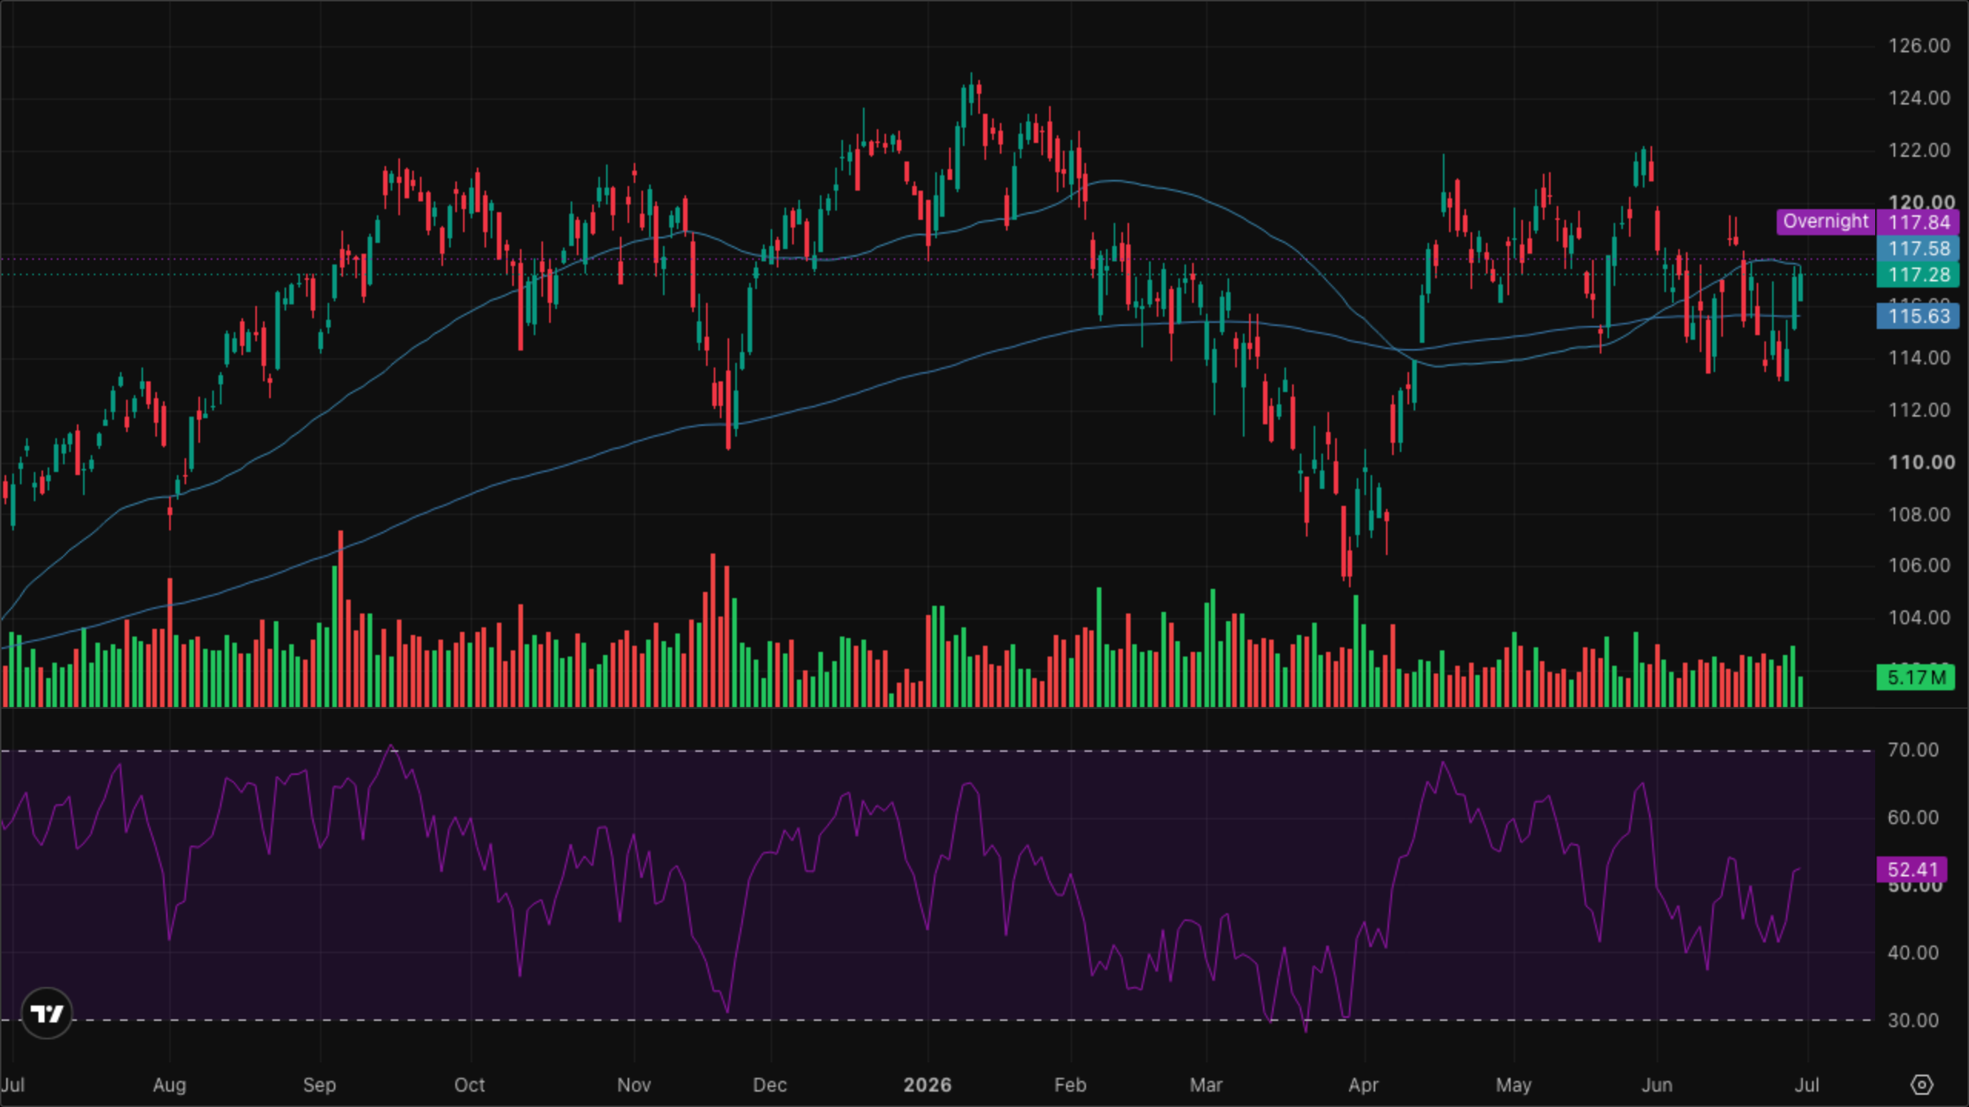Click the Nov label on time axis
This screenshot has width=1969, height=1107.
click(x=634, y=1085)
